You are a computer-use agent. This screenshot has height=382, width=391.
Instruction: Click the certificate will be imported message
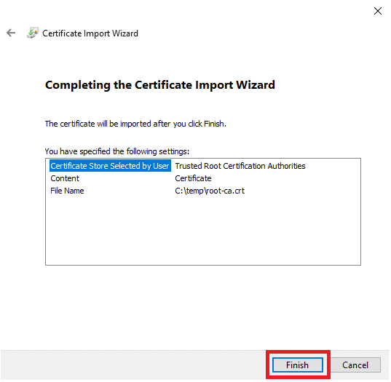[x=135, y=124]
